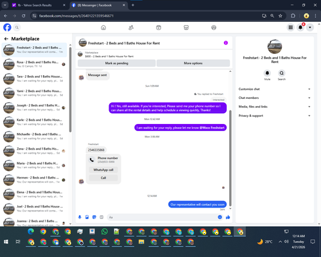Open Chrome three-dot menu
This screenshot has height=257, width=321.
(315, 15)
